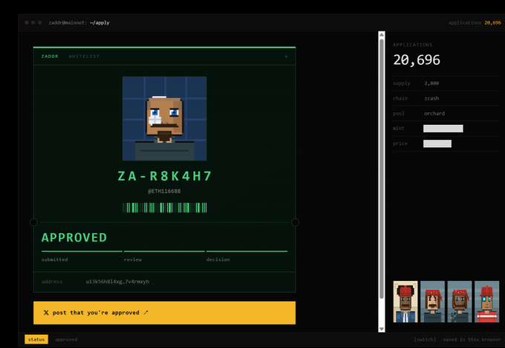Click the large 20,696 applications count
The image size is (505, 348).
point(417,60)
